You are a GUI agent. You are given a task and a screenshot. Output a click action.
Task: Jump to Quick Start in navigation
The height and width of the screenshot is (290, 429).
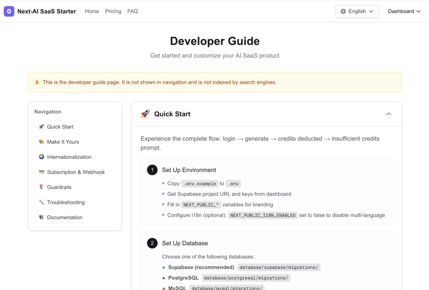[60, 127]
